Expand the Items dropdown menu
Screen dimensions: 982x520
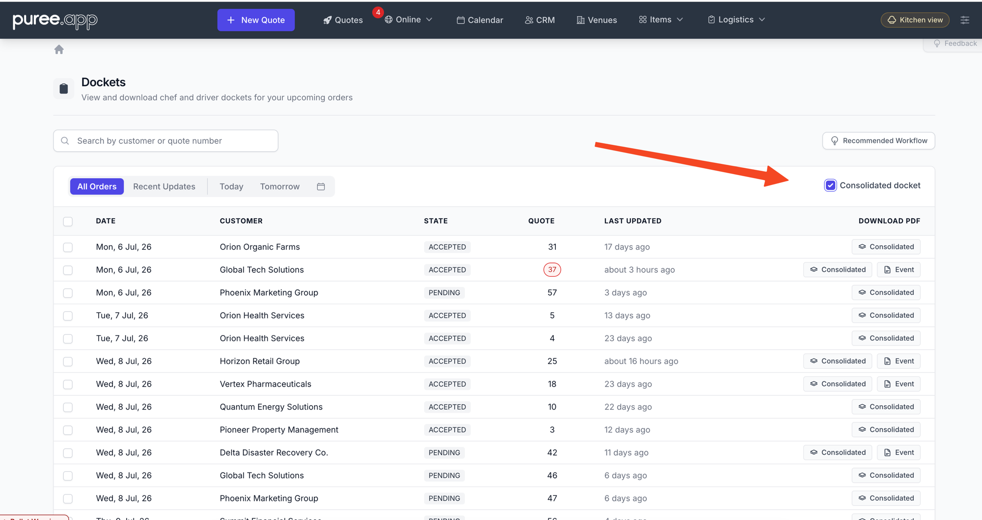(x=661, y=20)
